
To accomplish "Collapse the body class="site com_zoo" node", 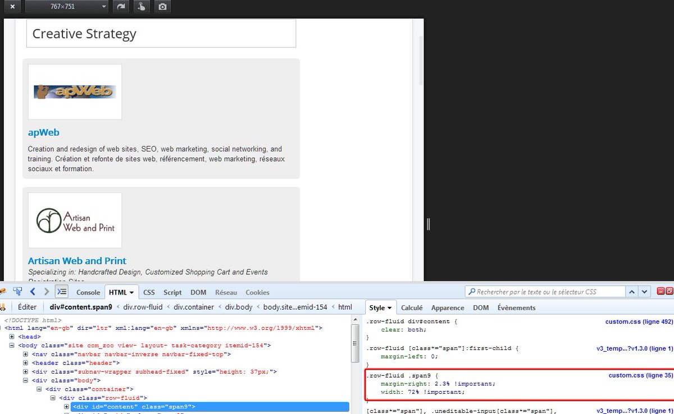I will (x=12, y=346).
